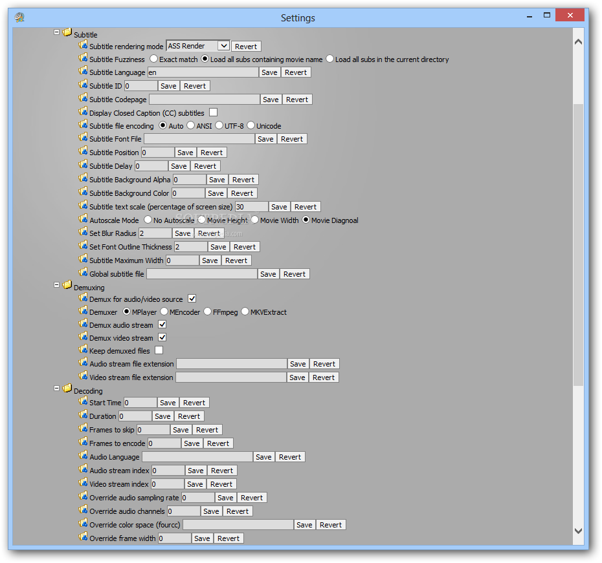Click the icon beside Subtitle Font File
This screenshot has height=563, width=602.
pos(83,138)
